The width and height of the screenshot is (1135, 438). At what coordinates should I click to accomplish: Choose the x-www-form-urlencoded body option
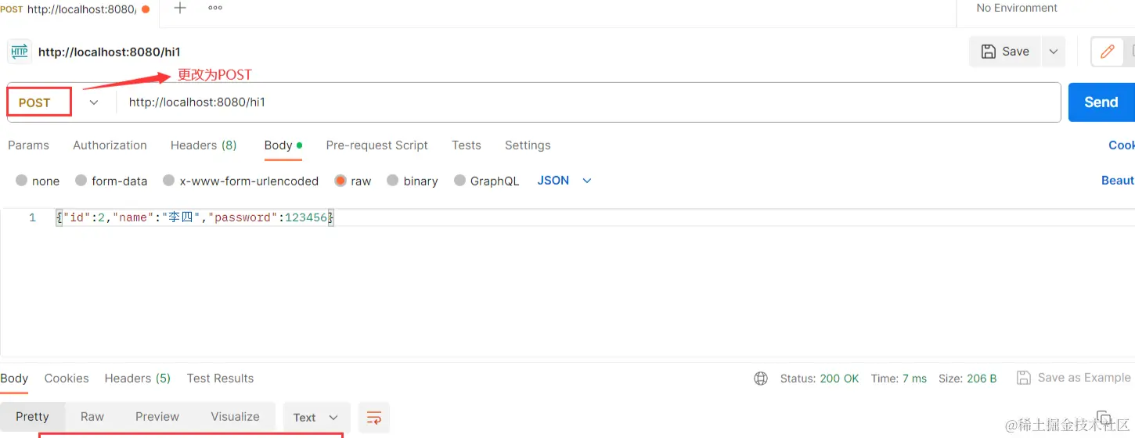coord(169,181)
